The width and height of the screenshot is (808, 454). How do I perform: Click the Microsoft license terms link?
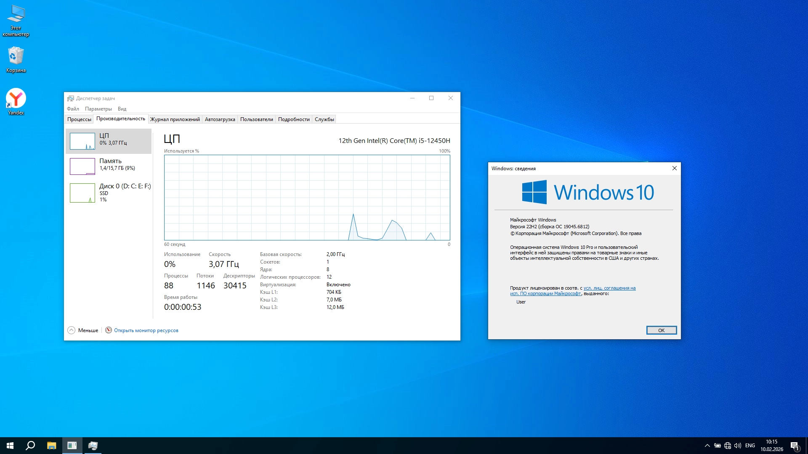pyautogui.click(x=609, y=288)
